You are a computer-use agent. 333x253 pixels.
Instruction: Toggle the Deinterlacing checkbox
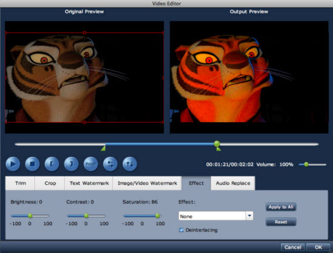[181, 230]
